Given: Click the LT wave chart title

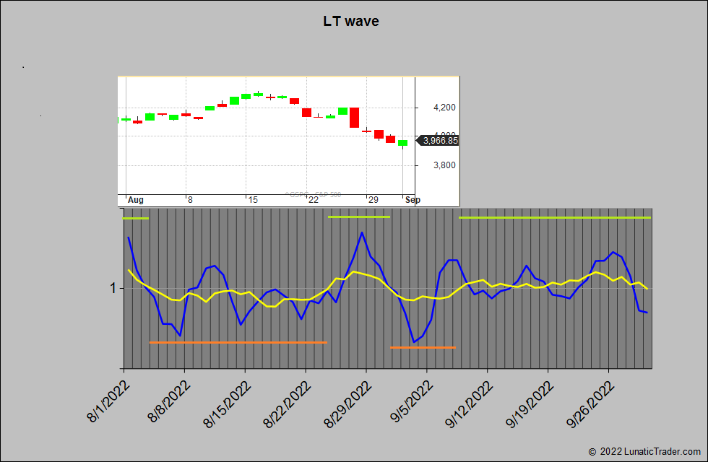Looking at the screenshot, I should point(350,21).
